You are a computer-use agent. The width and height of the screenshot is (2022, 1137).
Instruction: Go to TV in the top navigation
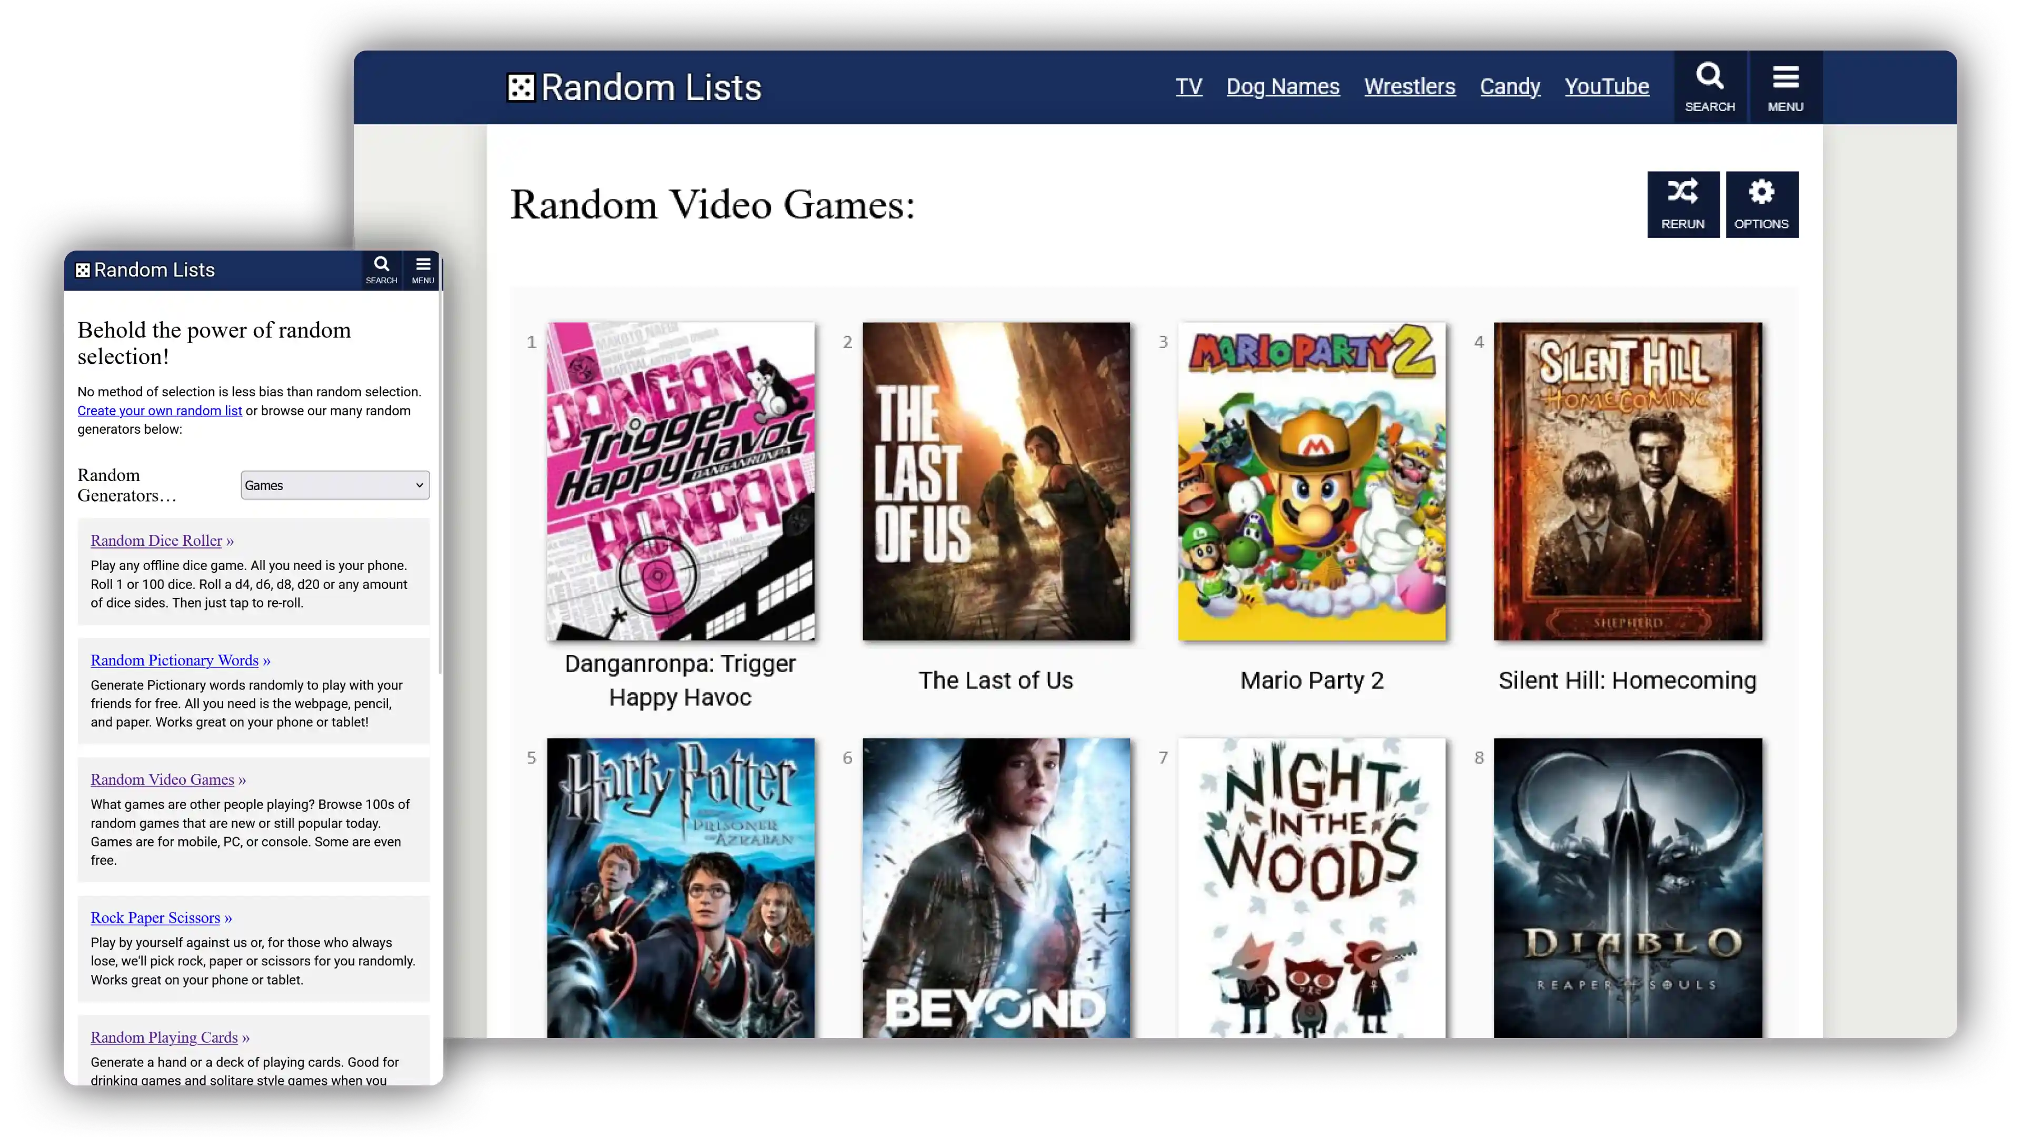click(1188, 86)
